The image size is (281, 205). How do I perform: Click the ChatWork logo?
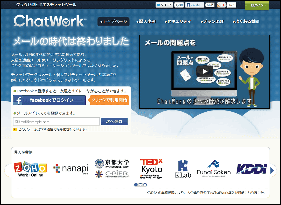pos(50,21)
